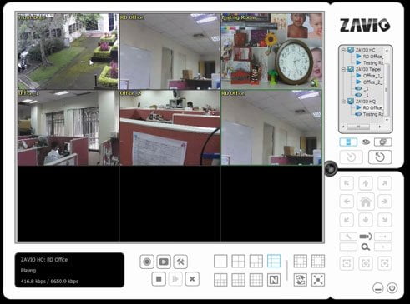The width and height of the screenshot is (410, 304).
Task: Collapse the ZAVIO Taipei tree group
Action: (x=343, y=69)
